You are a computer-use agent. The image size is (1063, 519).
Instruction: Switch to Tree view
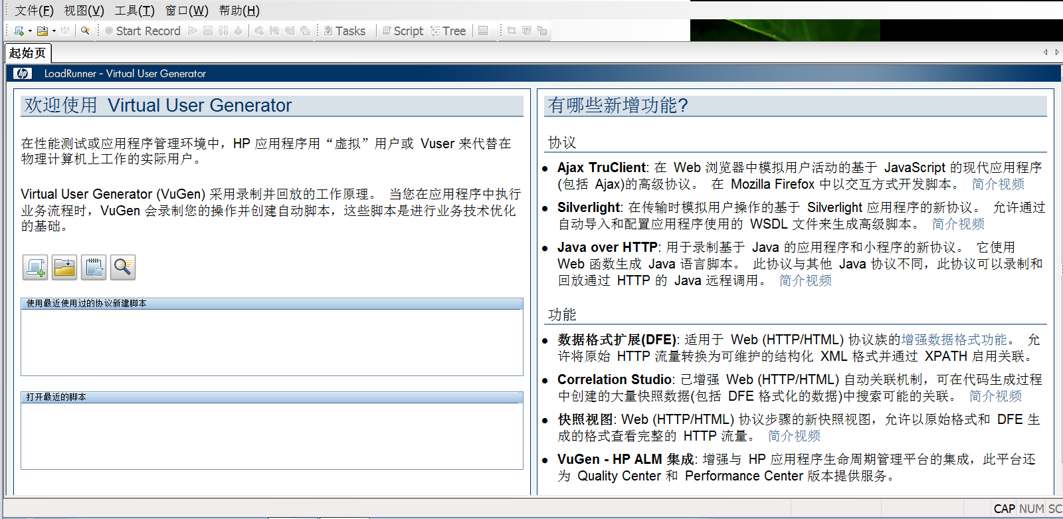[x=448, y=31]
